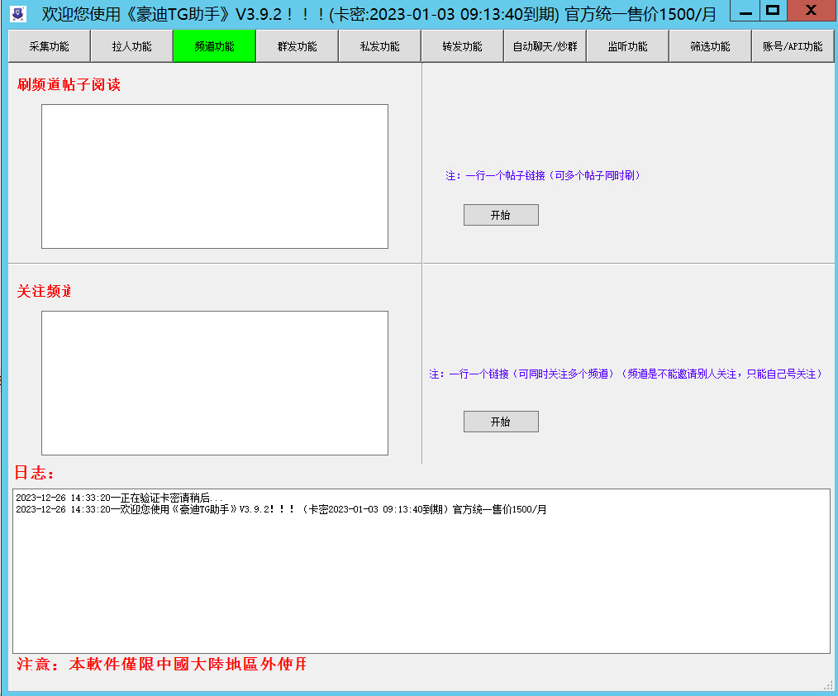
Task: Select the 频道功能 tab
Action: click(214, 46)
